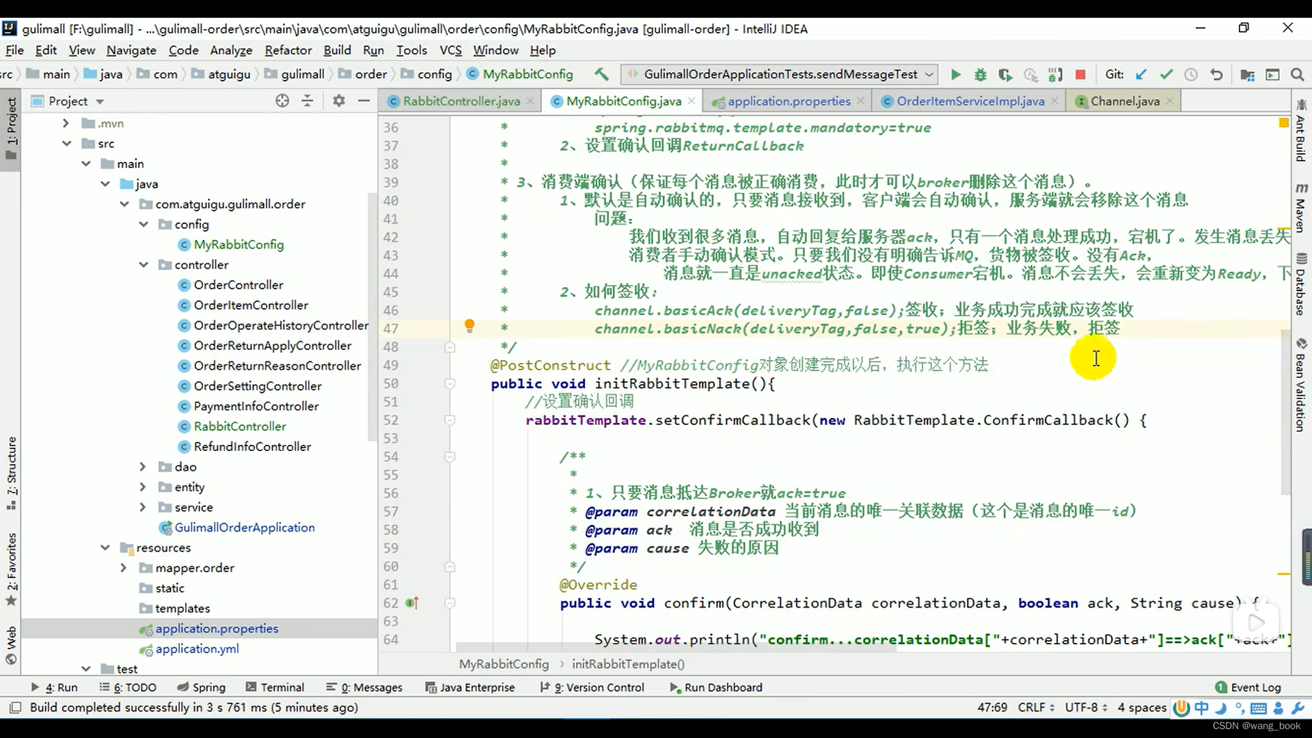Fold the comment block at line 54
Image resolution: width=1312 pixels, height=738 pixels.
pyautogui.click(x=450, y=456)
